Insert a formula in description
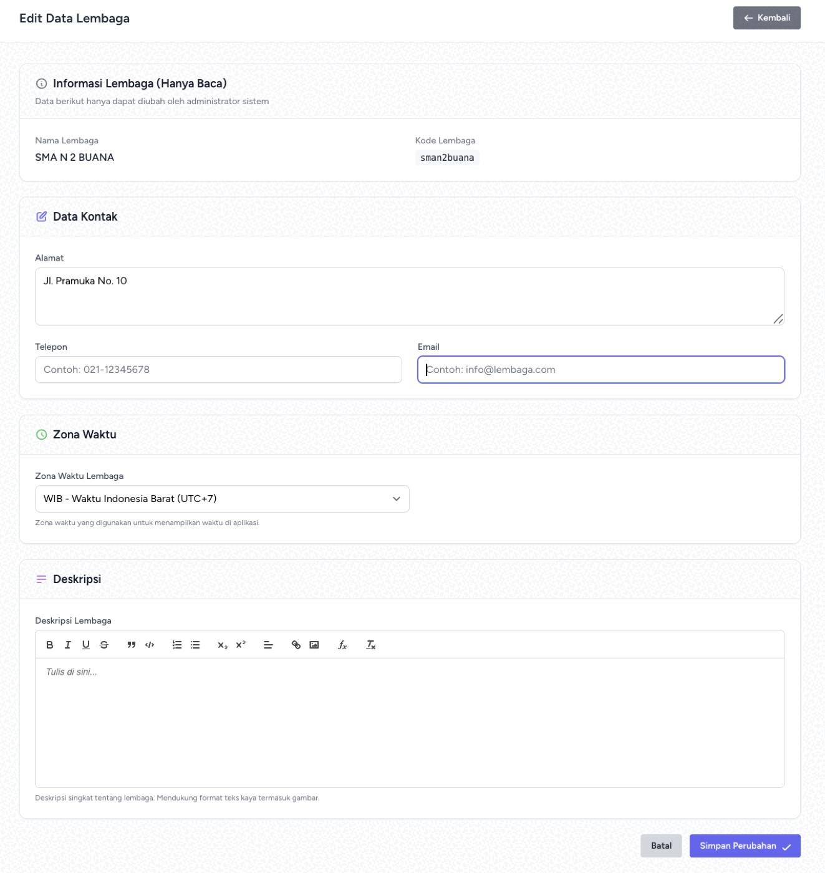The image size is (825, 873). click(342, 645)
